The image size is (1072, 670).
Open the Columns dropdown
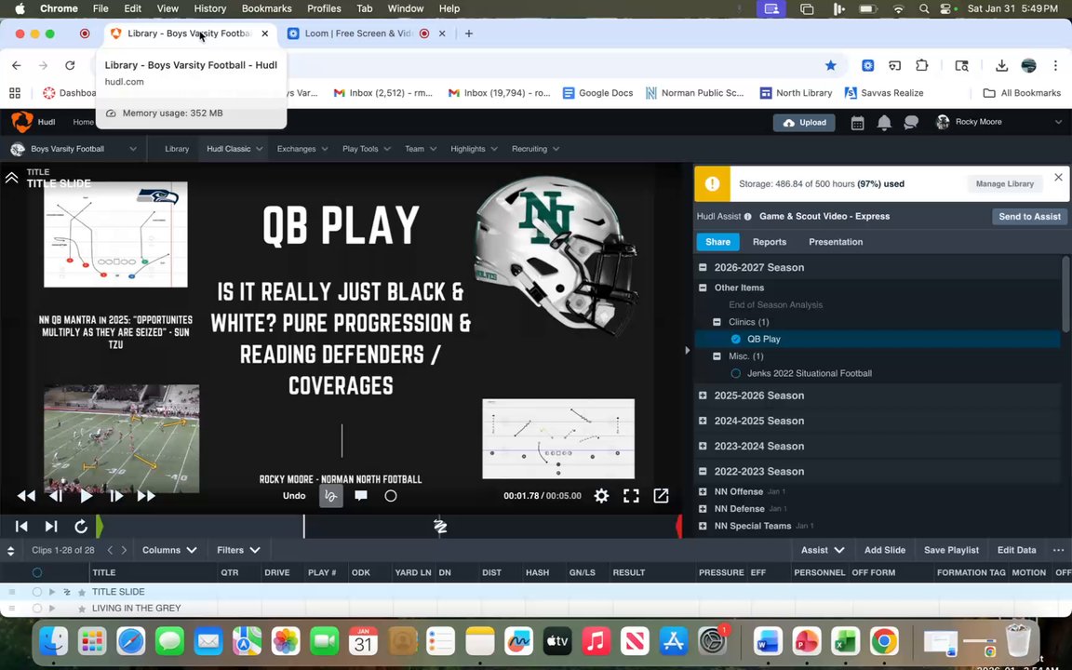pyautogui.click(x=168, y=550)
